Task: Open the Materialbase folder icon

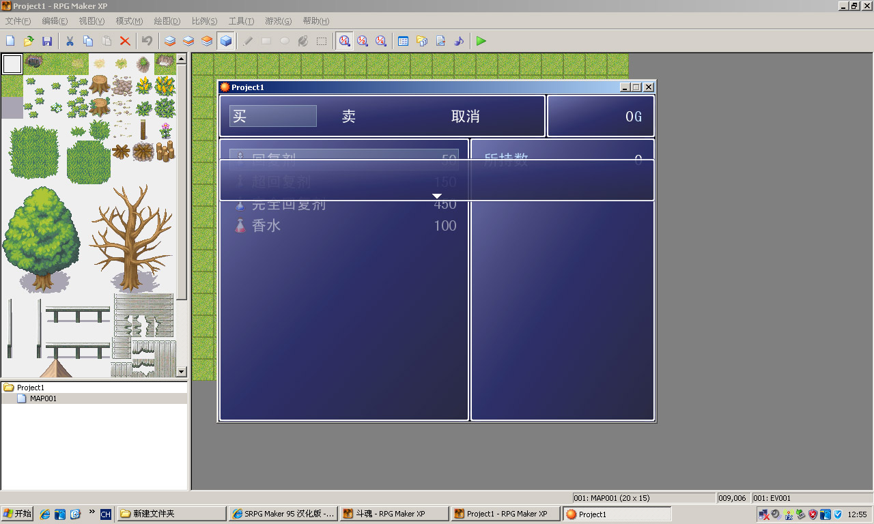Action: pos(422,41)
